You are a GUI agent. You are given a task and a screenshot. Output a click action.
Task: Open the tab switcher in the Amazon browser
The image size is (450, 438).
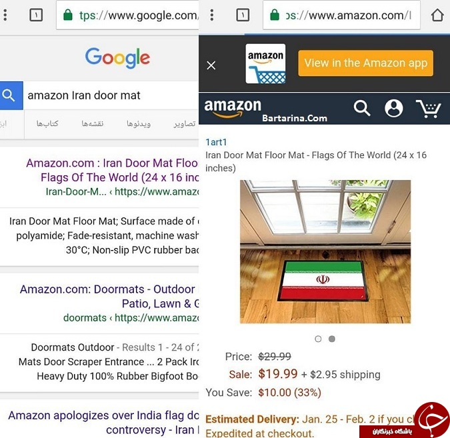coord(243,15)
